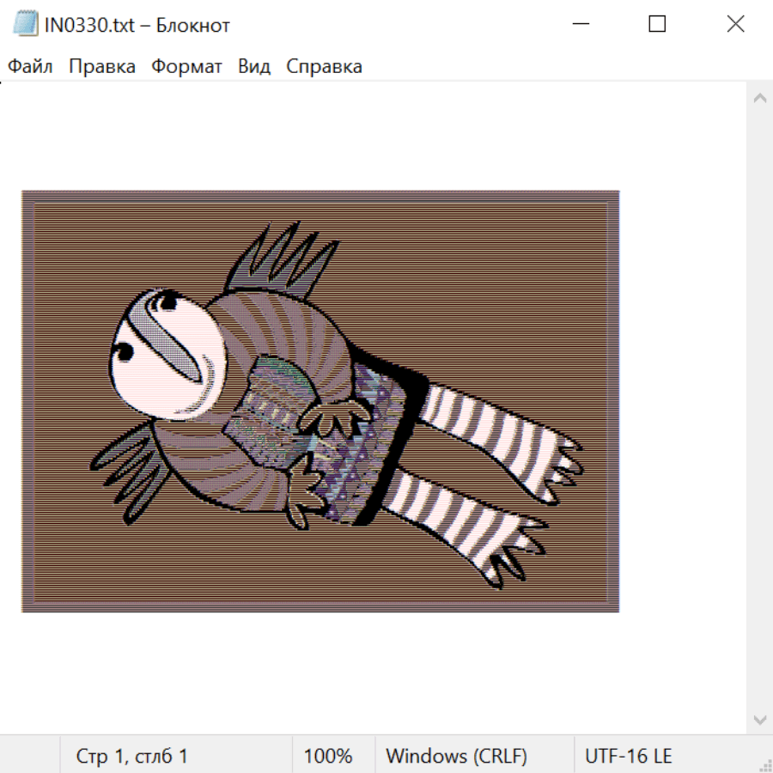Click the vertical scrollbar track
The width and height of the screenshot is (773, 773).
point(759,408)
